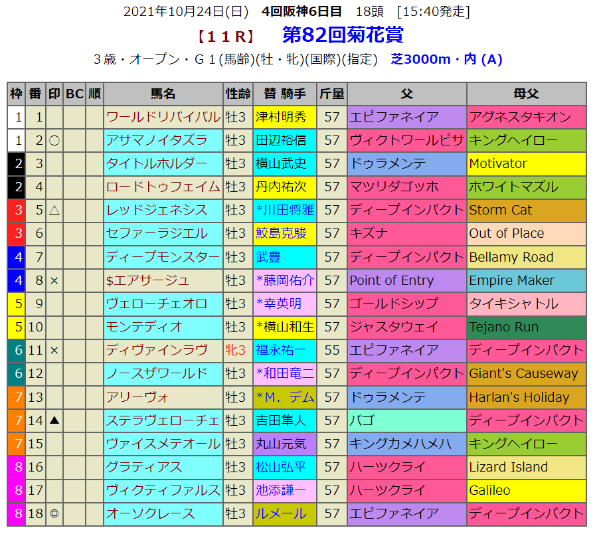Open horse オーソクレース
This screenshot has width=595, height=534.
tap(151, 513)
